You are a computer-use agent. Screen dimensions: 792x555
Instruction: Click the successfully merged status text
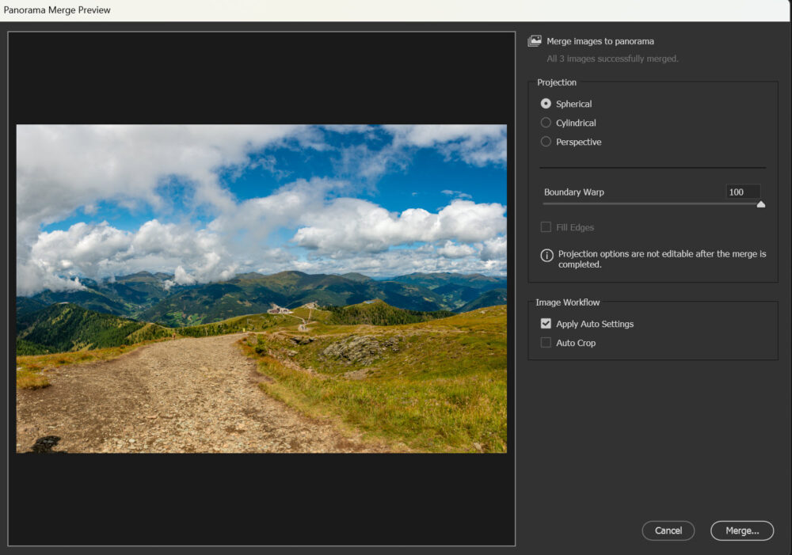pos(612,59)
